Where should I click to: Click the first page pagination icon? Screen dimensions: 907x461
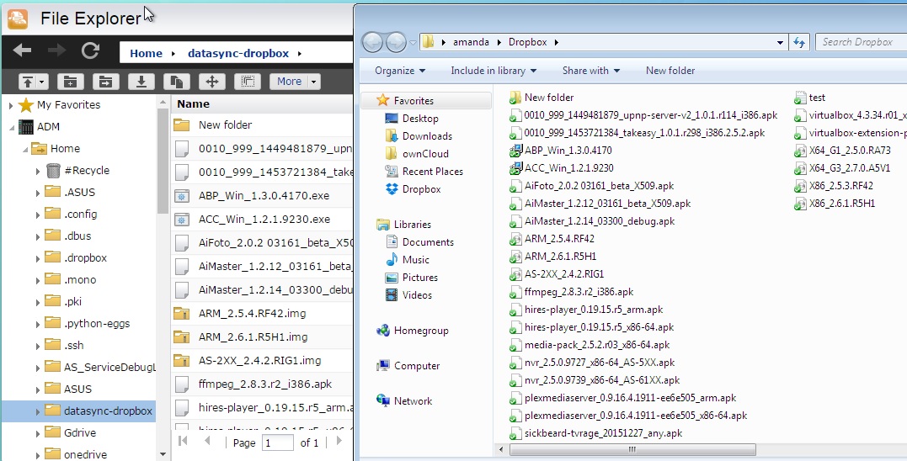click(184, 442)
